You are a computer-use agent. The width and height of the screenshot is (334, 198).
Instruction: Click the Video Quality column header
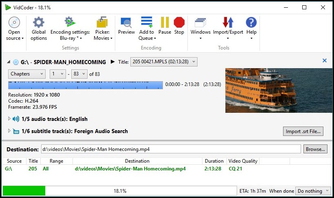(243, 161)
